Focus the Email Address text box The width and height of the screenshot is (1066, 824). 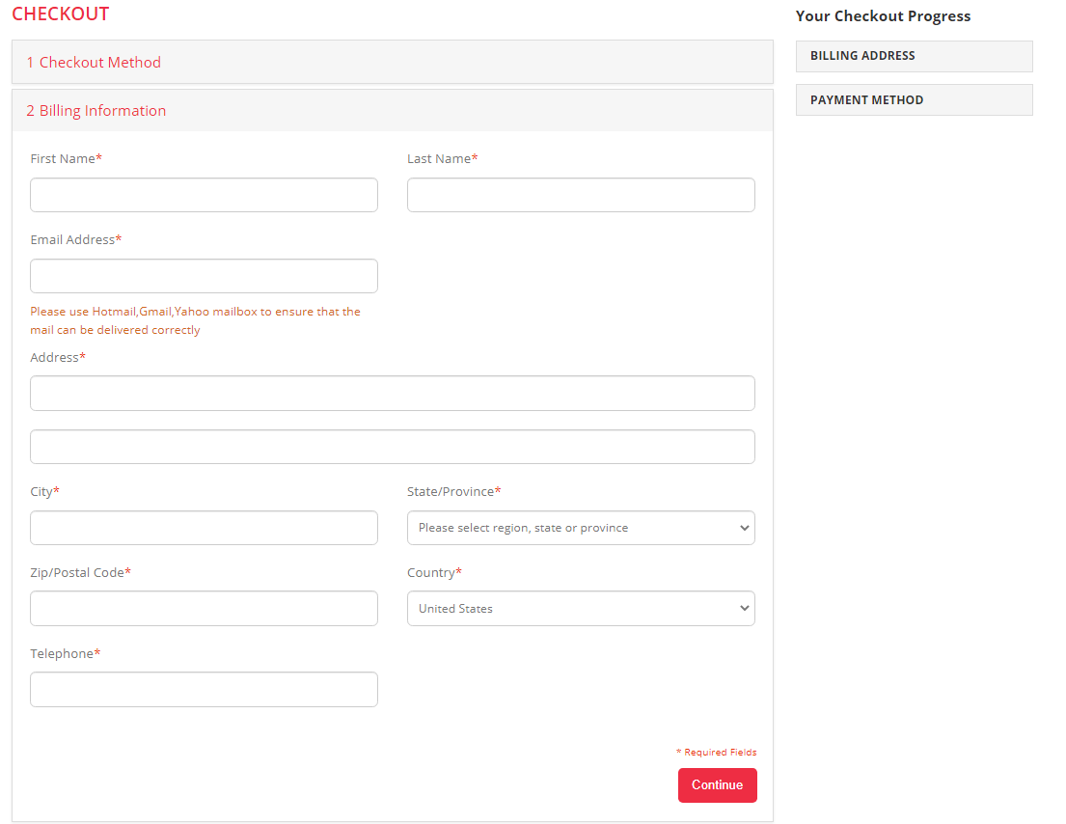(204, 276)
